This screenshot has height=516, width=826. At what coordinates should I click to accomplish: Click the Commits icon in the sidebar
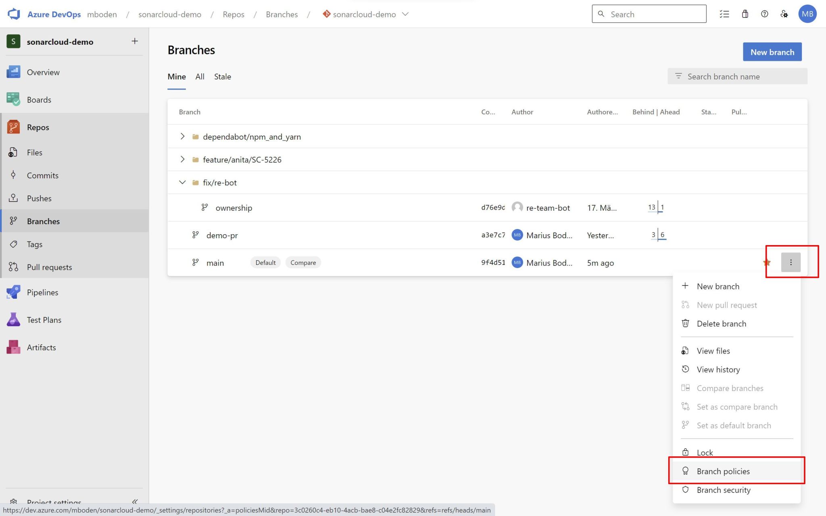point(13,175)
